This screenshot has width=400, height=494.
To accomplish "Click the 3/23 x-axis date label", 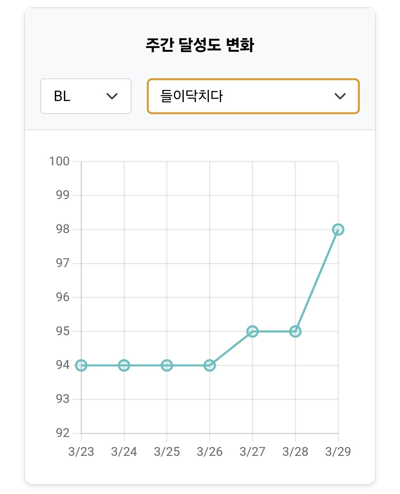I will coord(81,452).
